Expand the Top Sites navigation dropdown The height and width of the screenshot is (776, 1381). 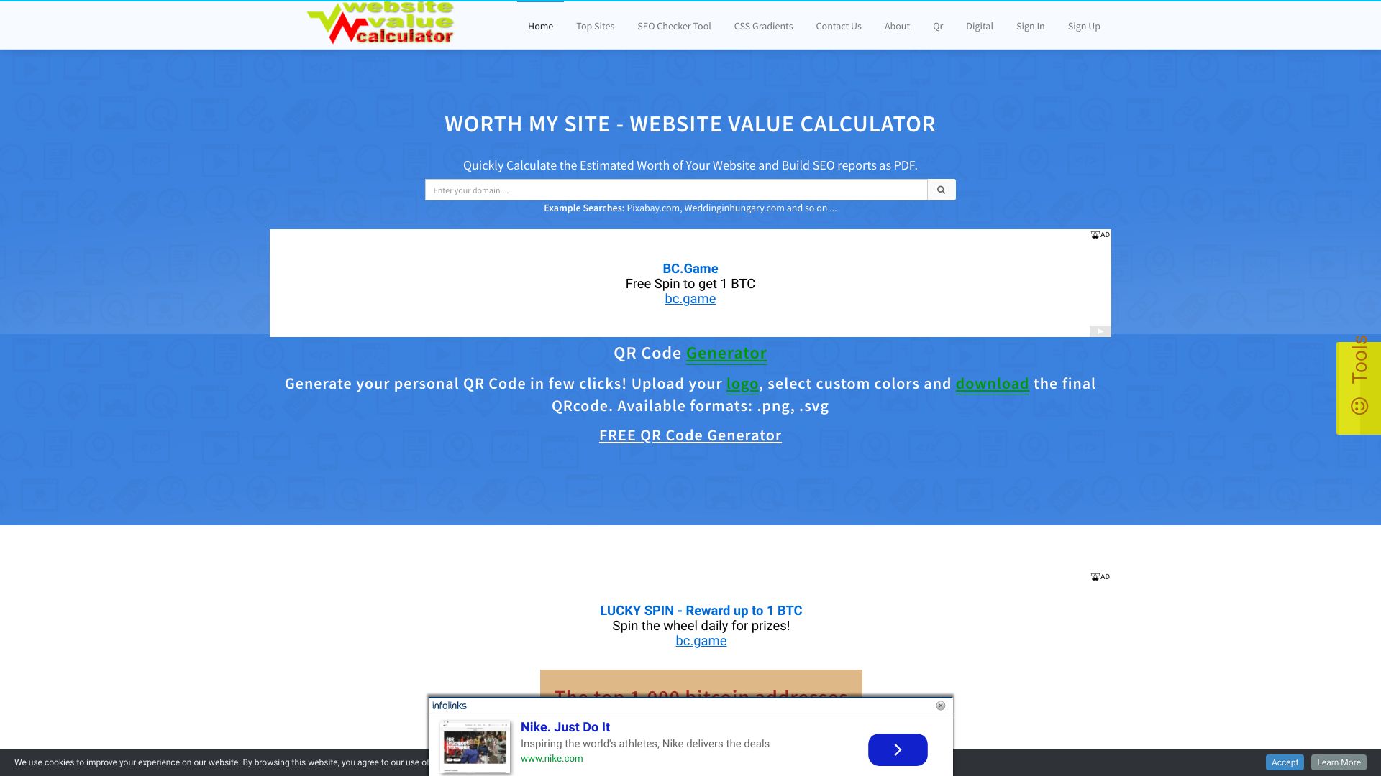point(595,26)
